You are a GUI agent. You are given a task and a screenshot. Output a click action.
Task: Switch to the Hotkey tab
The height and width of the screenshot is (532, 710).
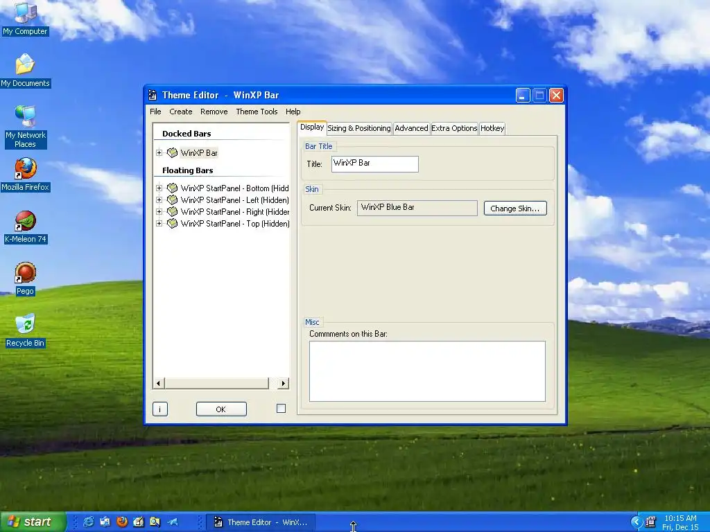[x=492, y=128]
